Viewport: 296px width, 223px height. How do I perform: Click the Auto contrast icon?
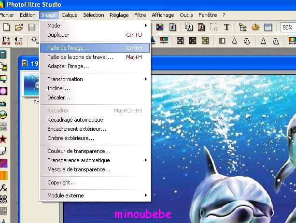pyautogui.click(x=19, y=40)
